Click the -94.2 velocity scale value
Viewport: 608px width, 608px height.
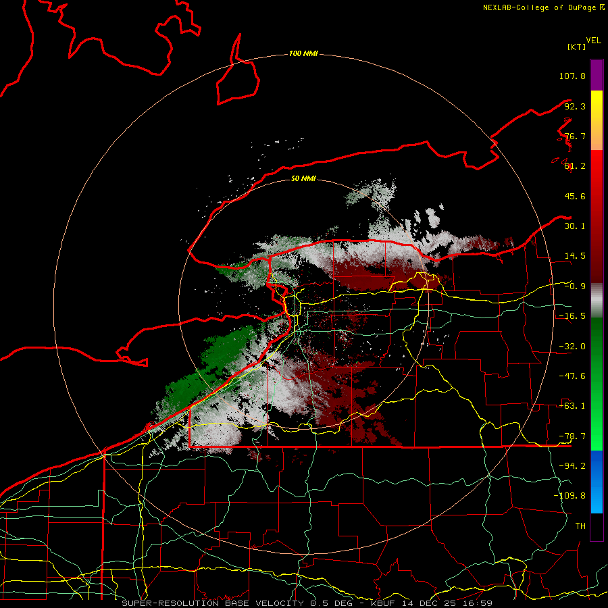click(572, 466)
